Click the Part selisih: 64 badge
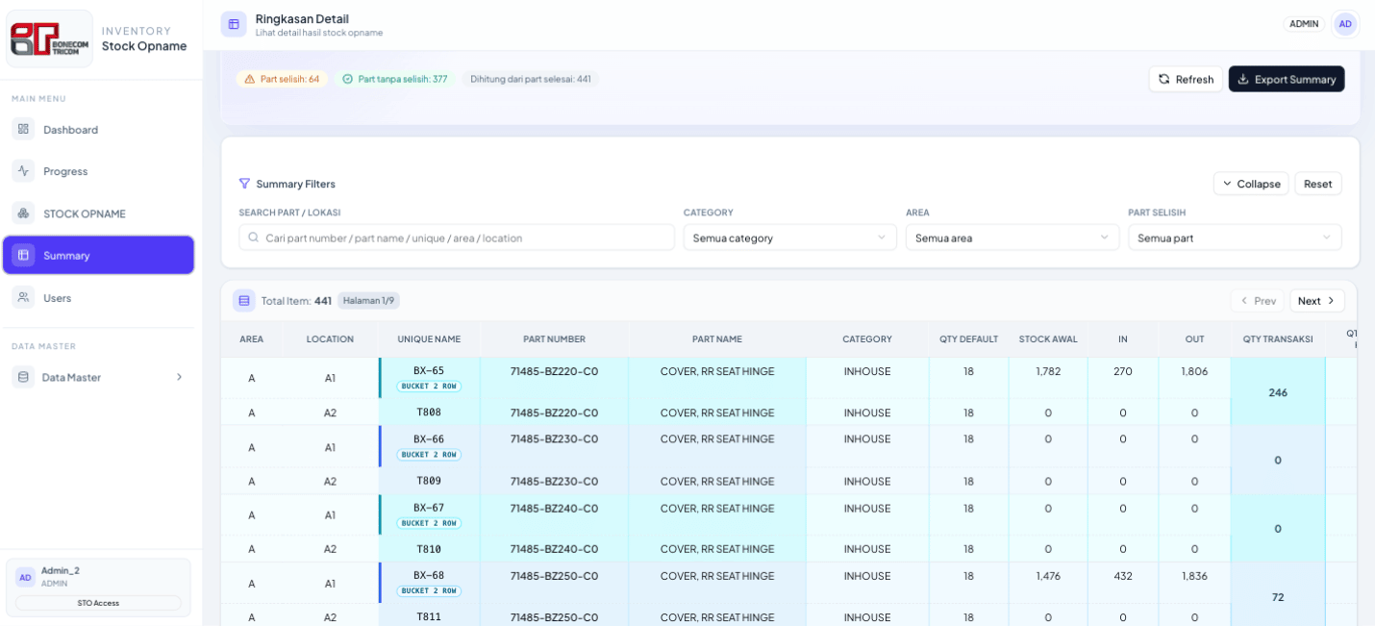Image resolution: width=1375 pixels, height=626 pixels. (282, 79)
